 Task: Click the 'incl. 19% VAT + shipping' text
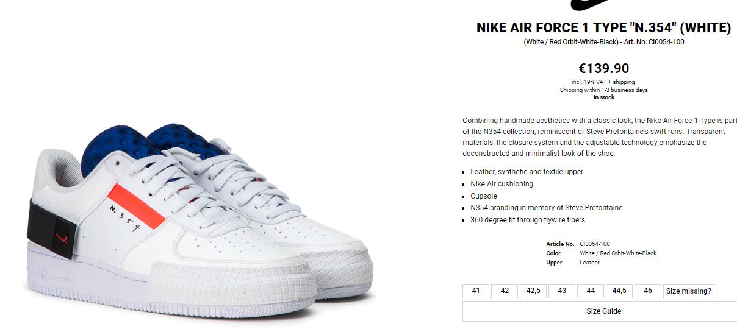(603, 82)
